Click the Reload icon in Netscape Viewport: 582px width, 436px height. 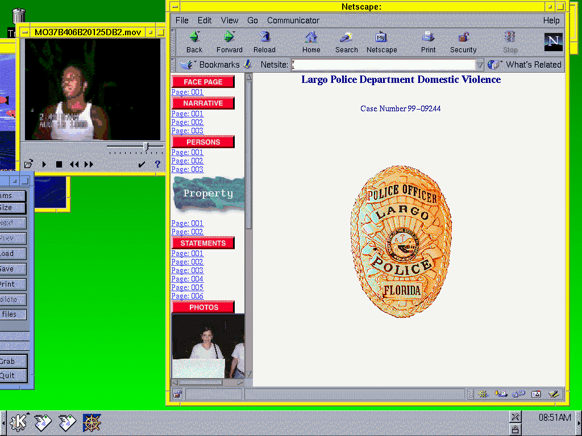click(x=264, y=38)
